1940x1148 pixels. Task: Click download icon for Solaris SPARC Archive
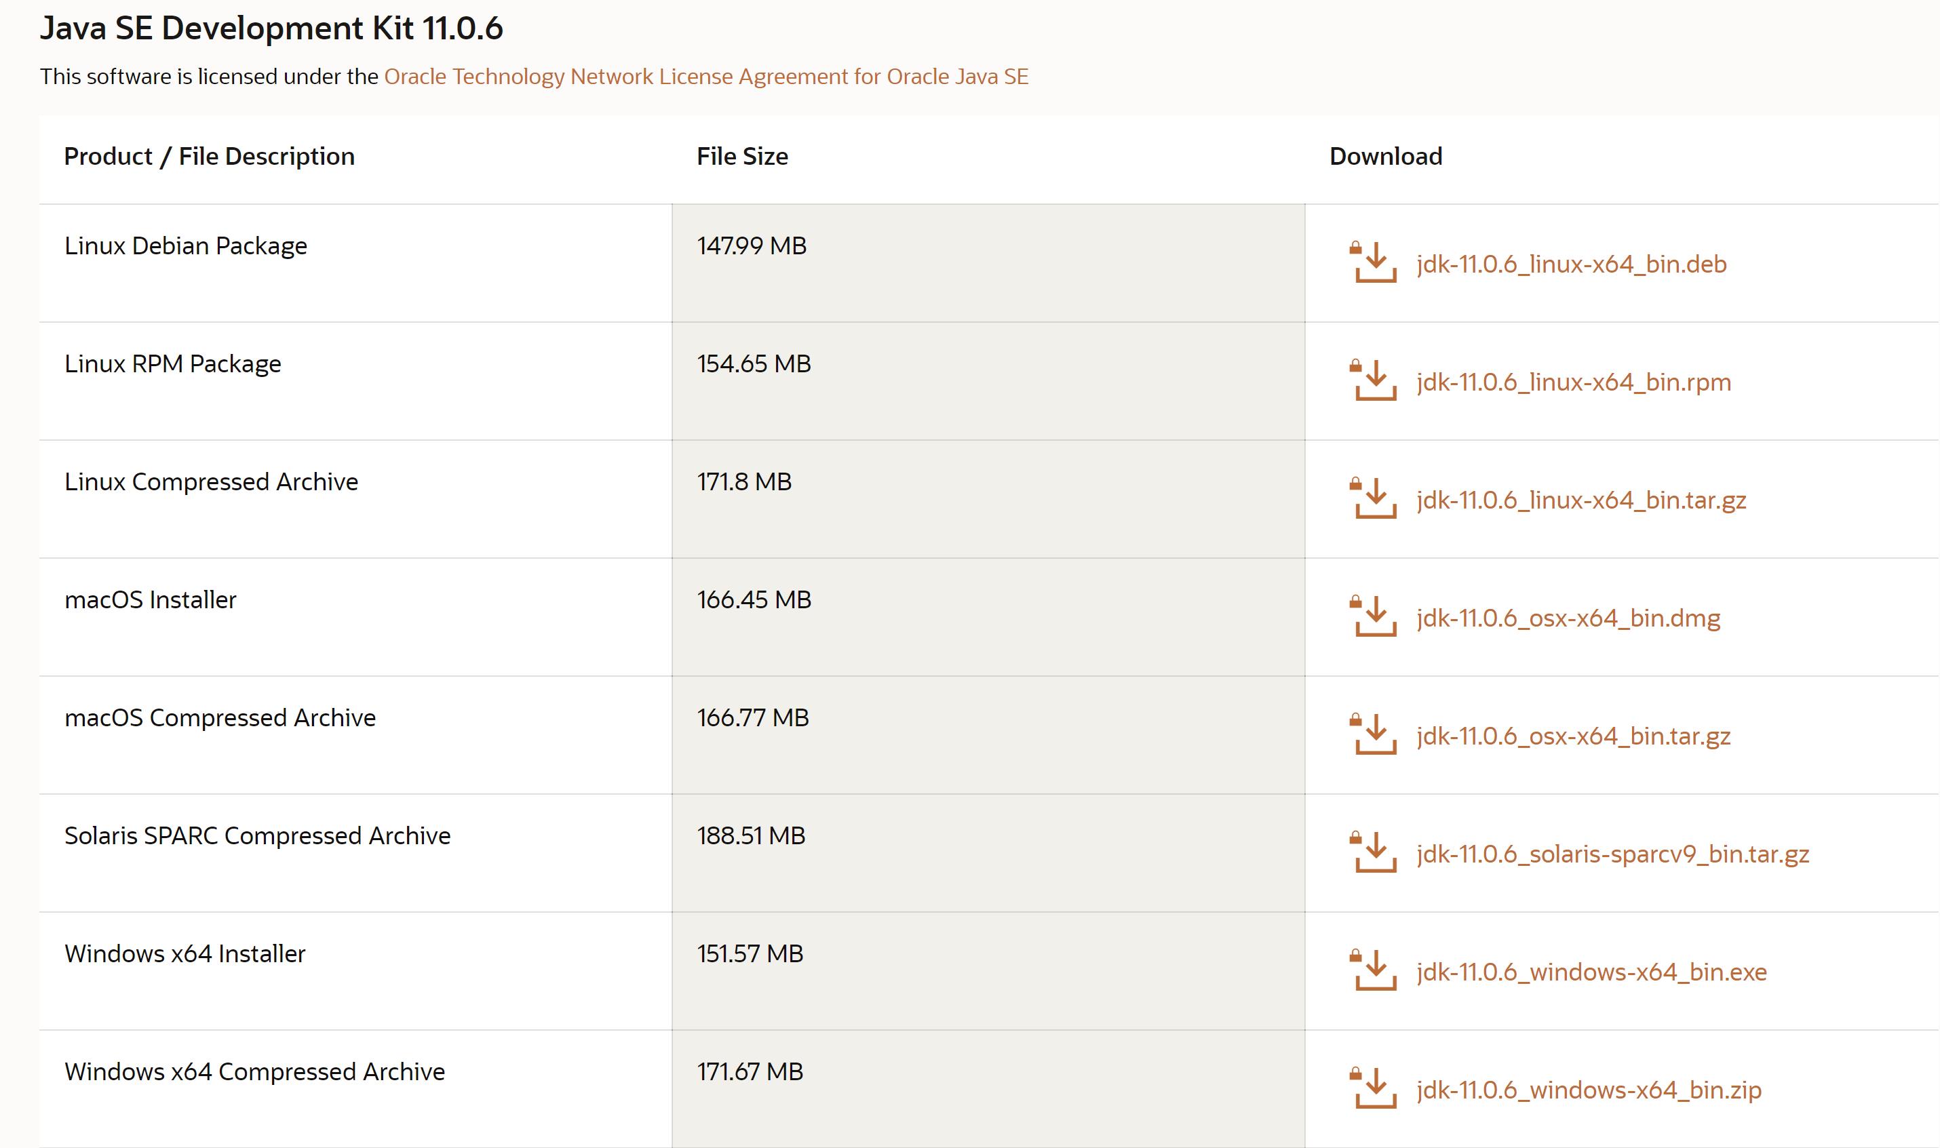(x=1373, y=852)
